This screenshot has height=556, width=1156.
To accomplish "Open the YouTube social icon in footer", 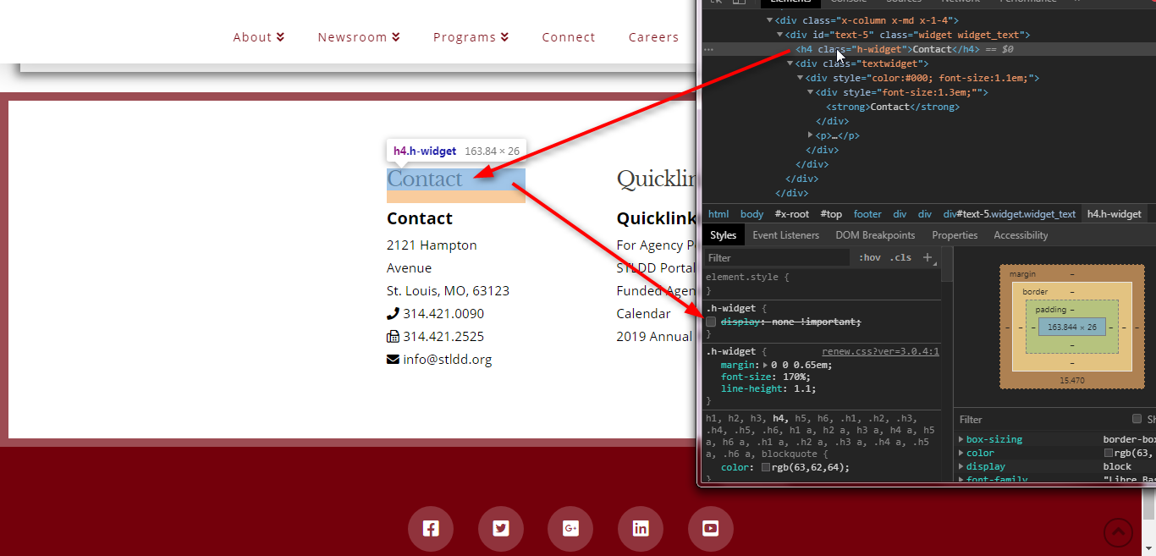I will coord(711,529).
